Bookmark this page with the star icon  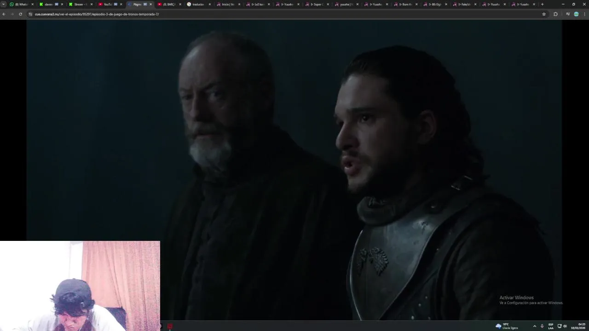(544, 14)
